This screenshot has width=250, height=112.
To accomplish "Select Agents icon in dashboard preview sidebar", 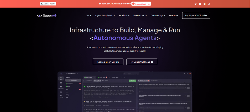I will [61, 78].
